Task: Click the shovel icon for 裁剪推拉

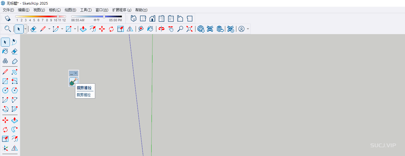Action: click(74, 82)
